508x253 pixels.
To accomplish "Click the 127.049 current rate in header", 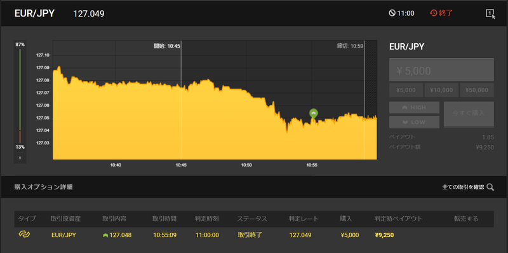I will point(89,14).
